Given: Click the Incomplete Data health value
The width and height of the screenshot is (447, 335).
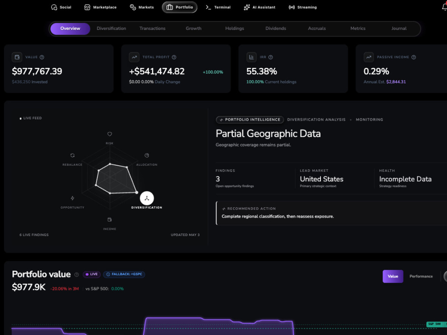Looking at the screenshot, I should (405, 179).
